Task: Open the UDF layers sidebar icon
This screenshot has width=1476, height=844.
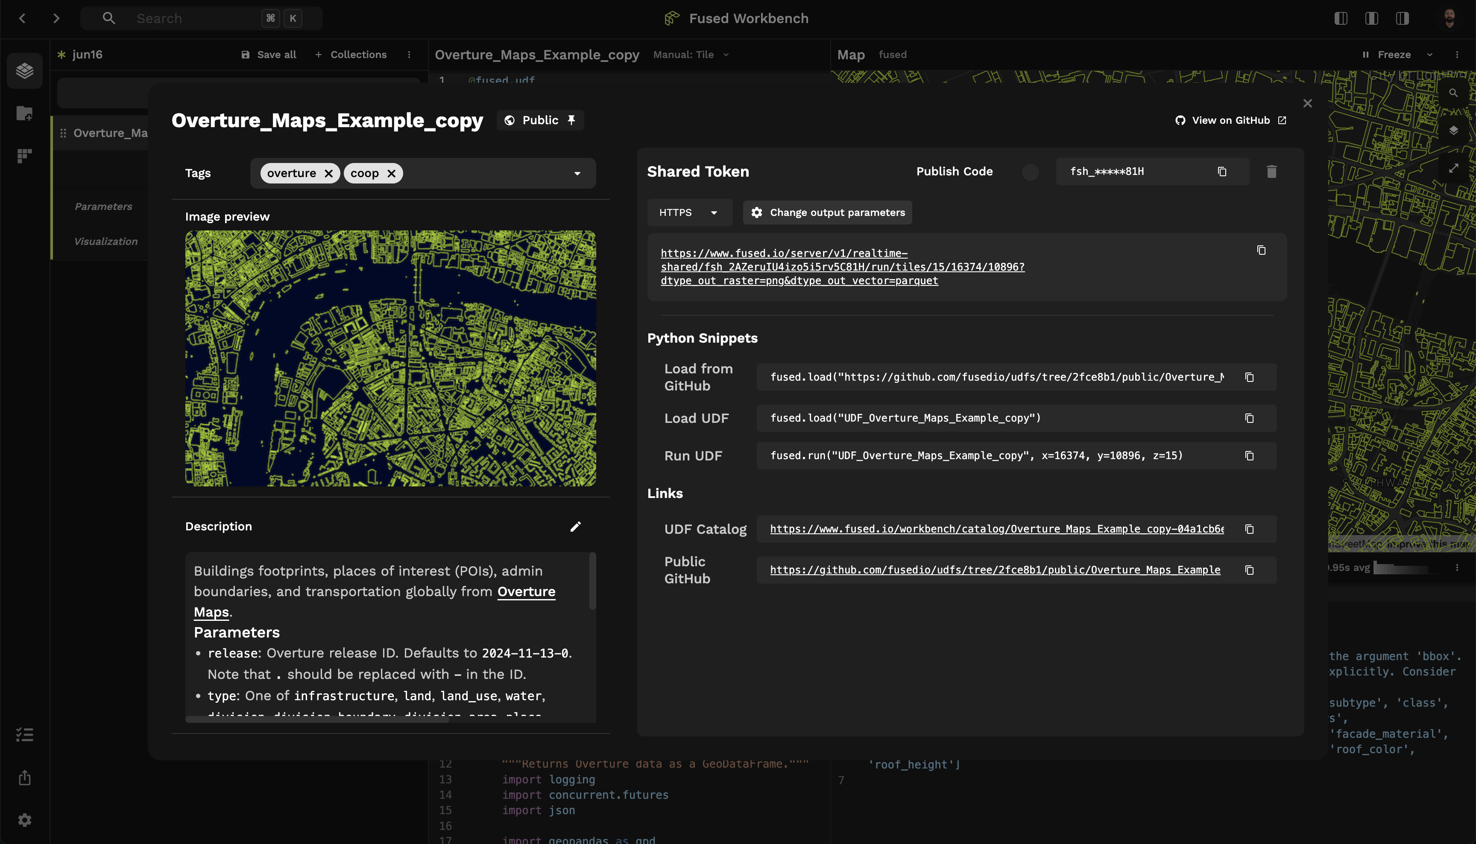Action: pyautogui.click(x=24, y=71)
